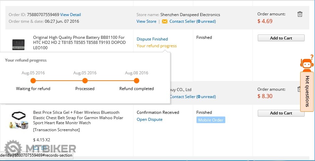The height and width of the screenshot is (161, 315).
Task: Visit the Shenzhen Danspeed store via View Store
Action: click(x=146, y=21)
